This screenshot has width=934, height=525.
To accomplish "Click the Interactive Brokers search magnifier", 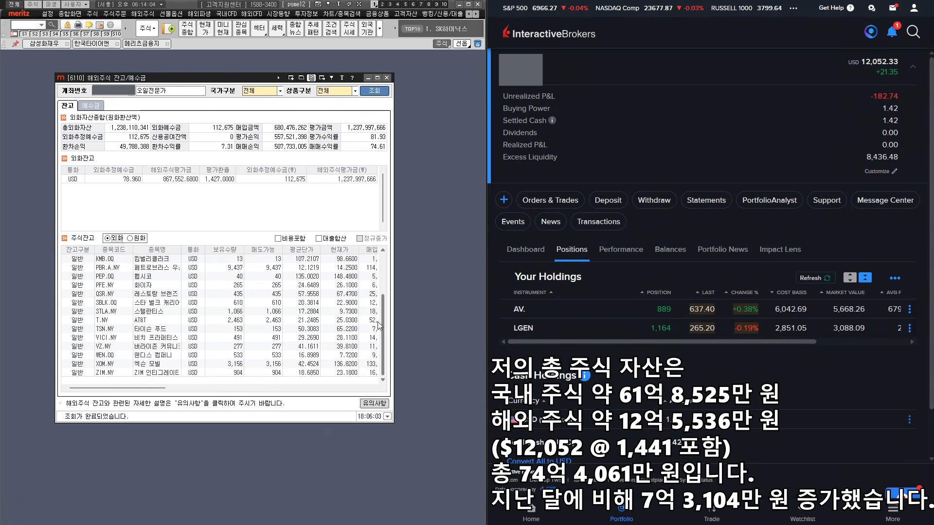I will click(x=913, y=32).
